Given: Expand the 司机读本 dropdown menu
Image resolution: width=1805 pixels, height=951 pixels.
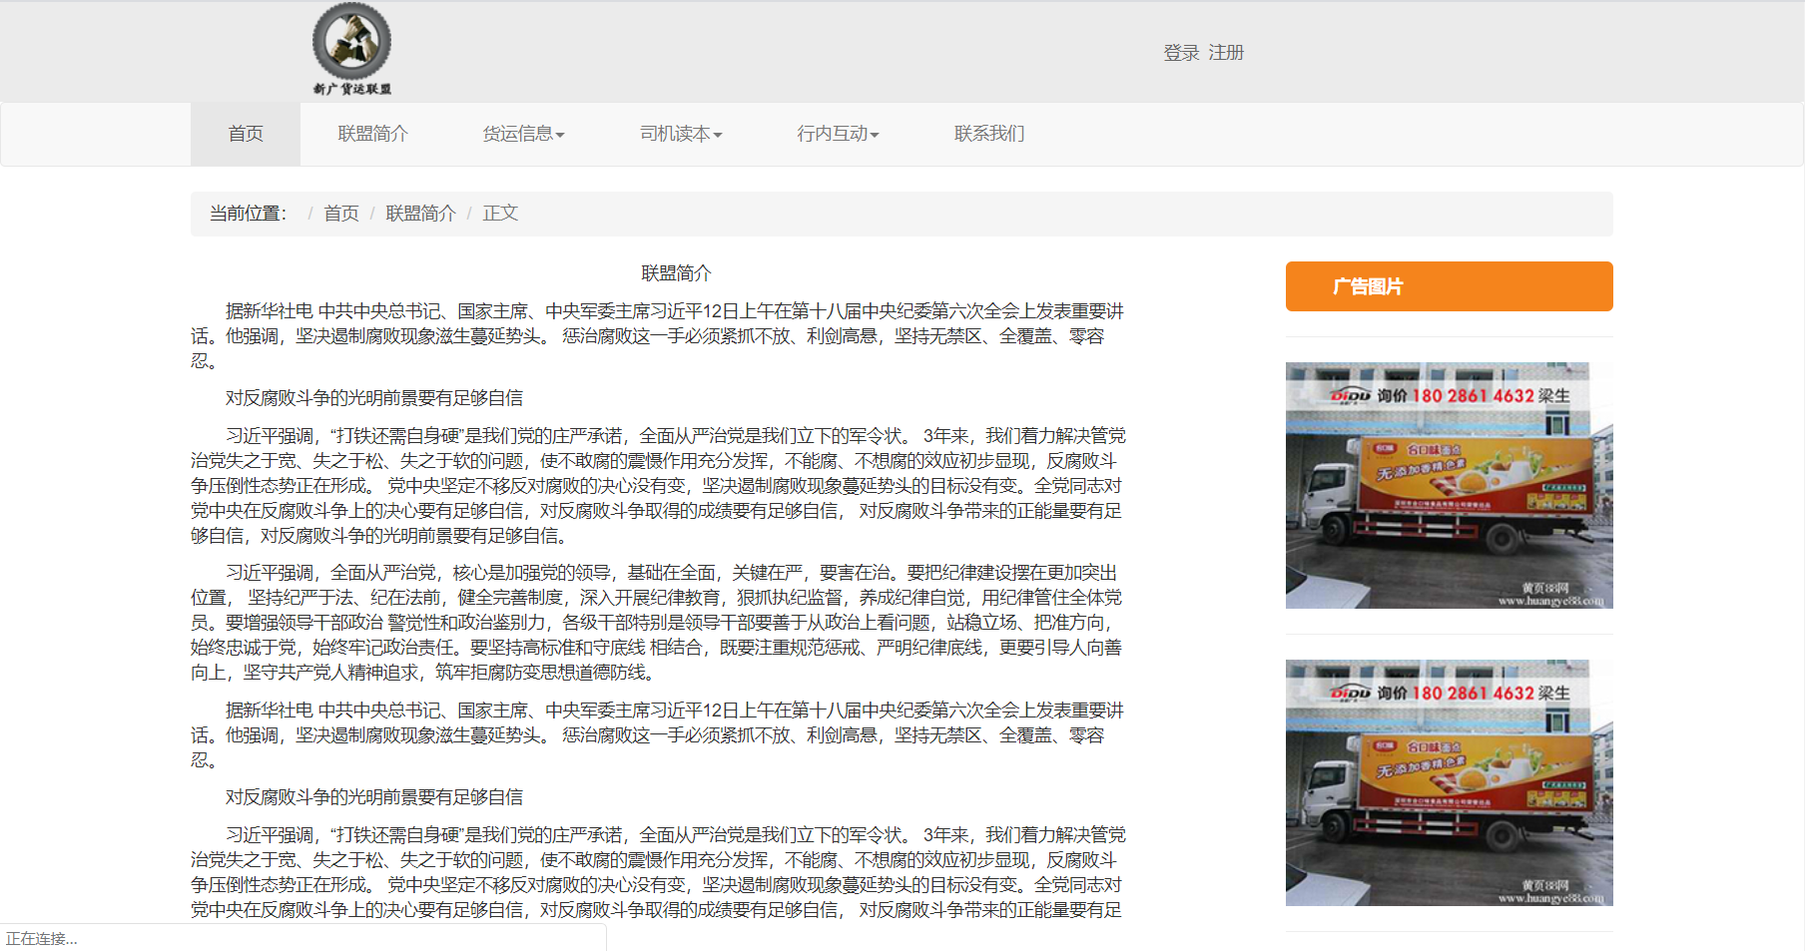Looking at the screenshot, I should pyautogui.click(x=681, y=134).
